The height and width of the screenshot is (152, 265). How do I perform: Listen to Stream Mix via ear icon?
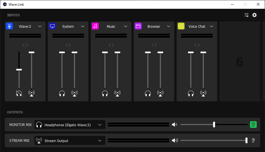click(253, 140)
